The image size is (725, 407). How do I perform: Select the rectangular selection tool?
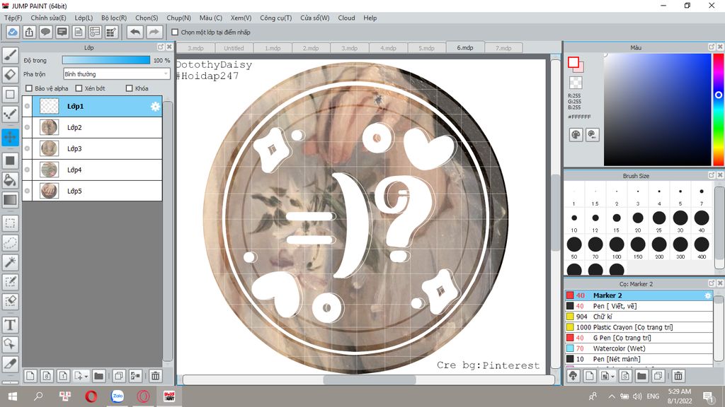[10, 223]
